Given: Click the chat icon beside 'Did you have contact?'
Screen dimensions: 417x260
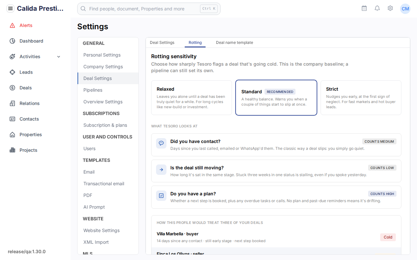Looking at the screenshot, I should click(x=161, y=143).
